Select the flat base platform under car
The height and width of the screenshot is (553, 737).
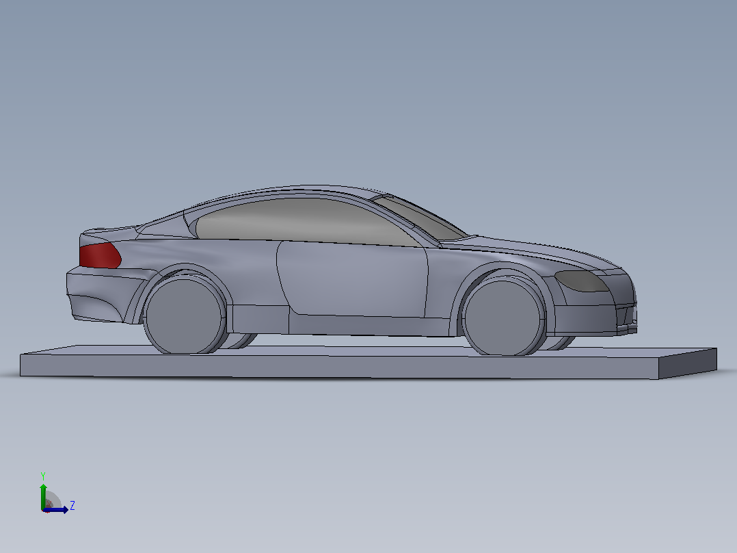pyautogui.click(x=368, y=362)
